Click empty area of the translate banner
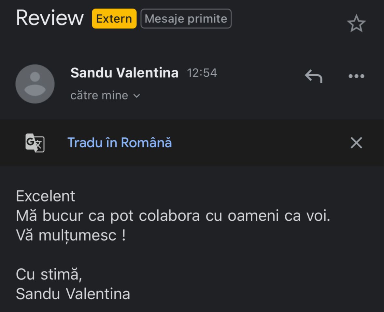The width and height of the screenshot is (384, 312). coord(261,143)
